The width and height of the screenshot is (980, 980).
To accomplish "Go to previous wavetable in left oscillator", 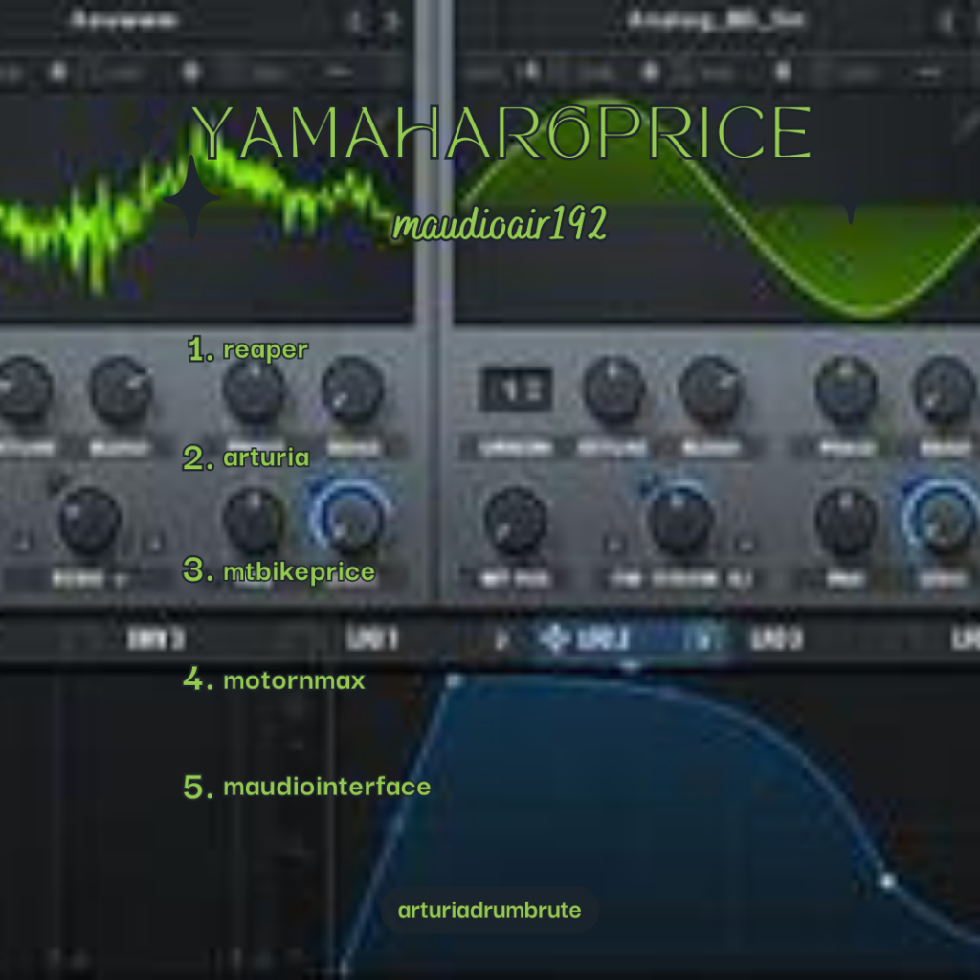I will point(356,21).
